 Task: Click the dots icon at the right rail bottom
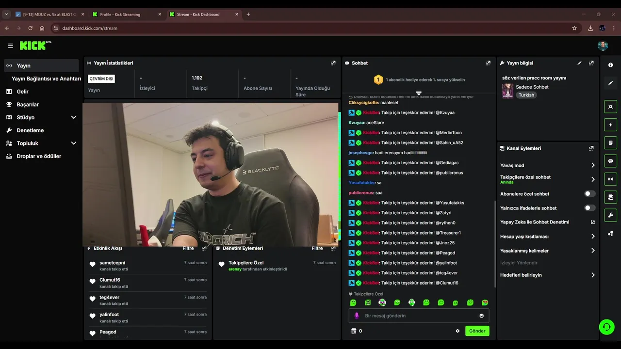tap(610, 233)
